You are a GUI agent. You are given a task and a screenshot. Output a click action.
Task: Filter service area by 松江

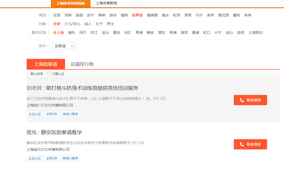[x=94, y=32]
